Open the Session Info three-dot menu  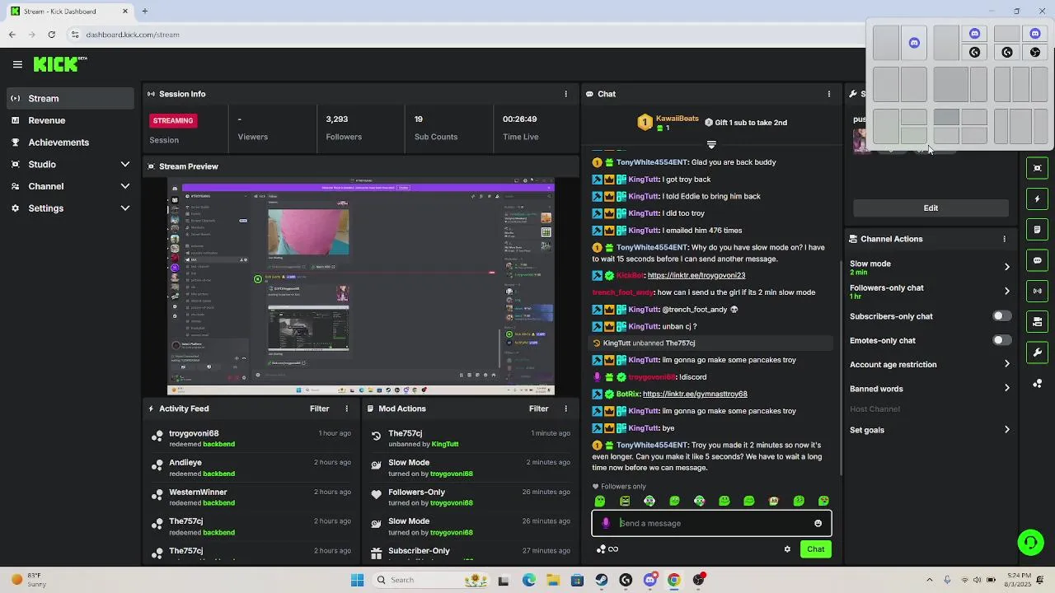coord(565,94)
